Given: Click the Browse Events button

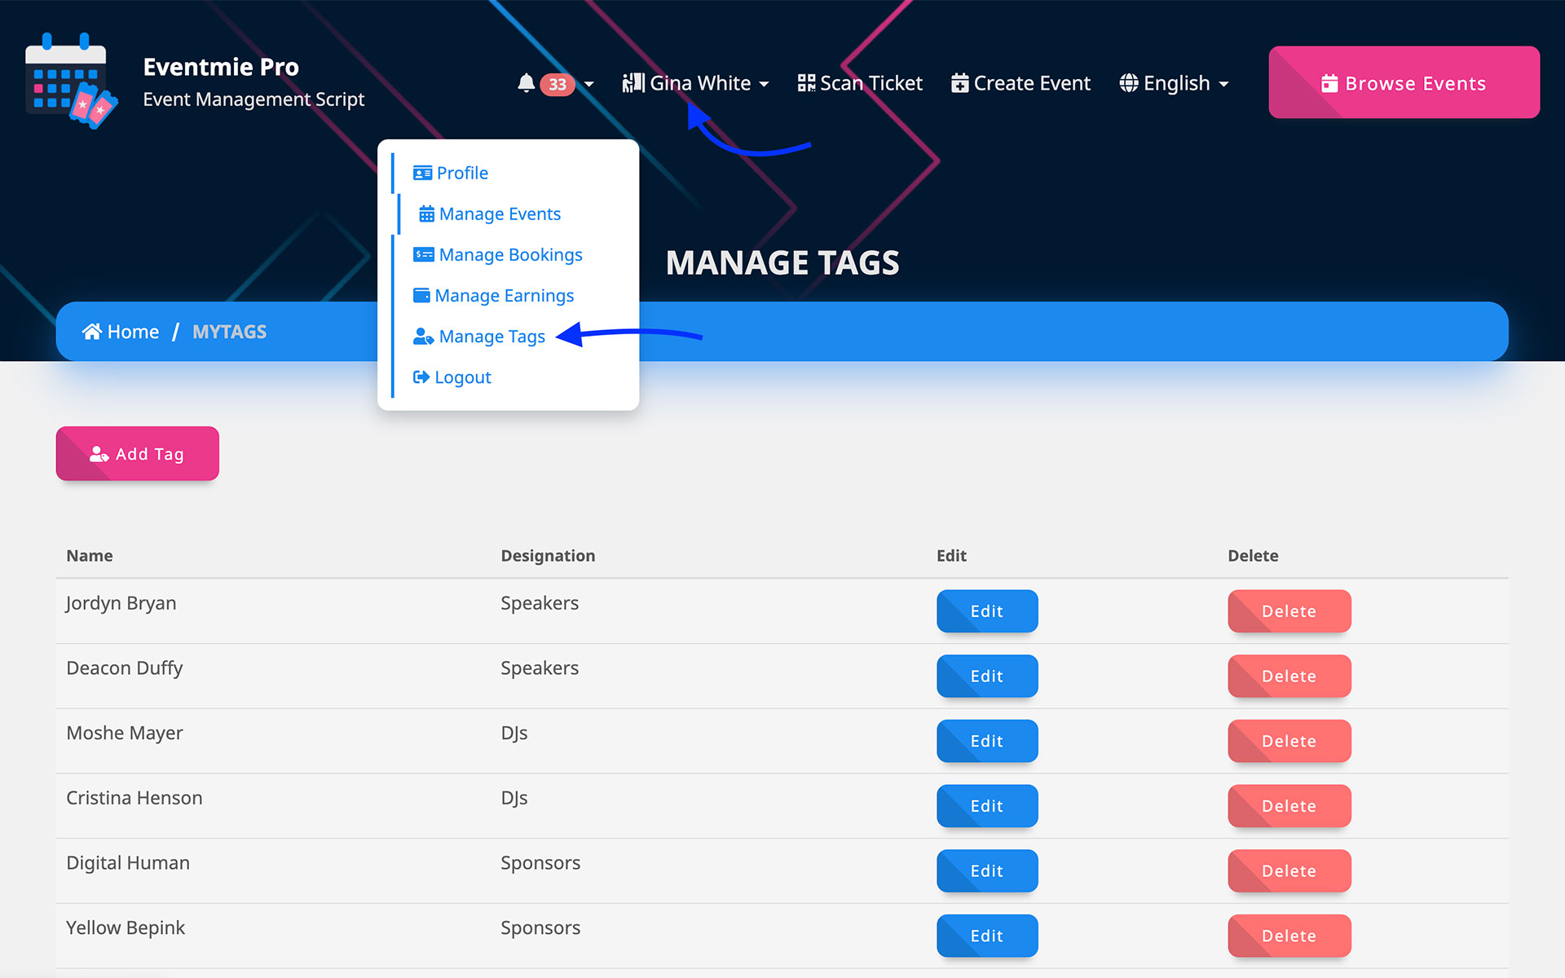Looking at the screenshot, I should (x=1403, y=83).
